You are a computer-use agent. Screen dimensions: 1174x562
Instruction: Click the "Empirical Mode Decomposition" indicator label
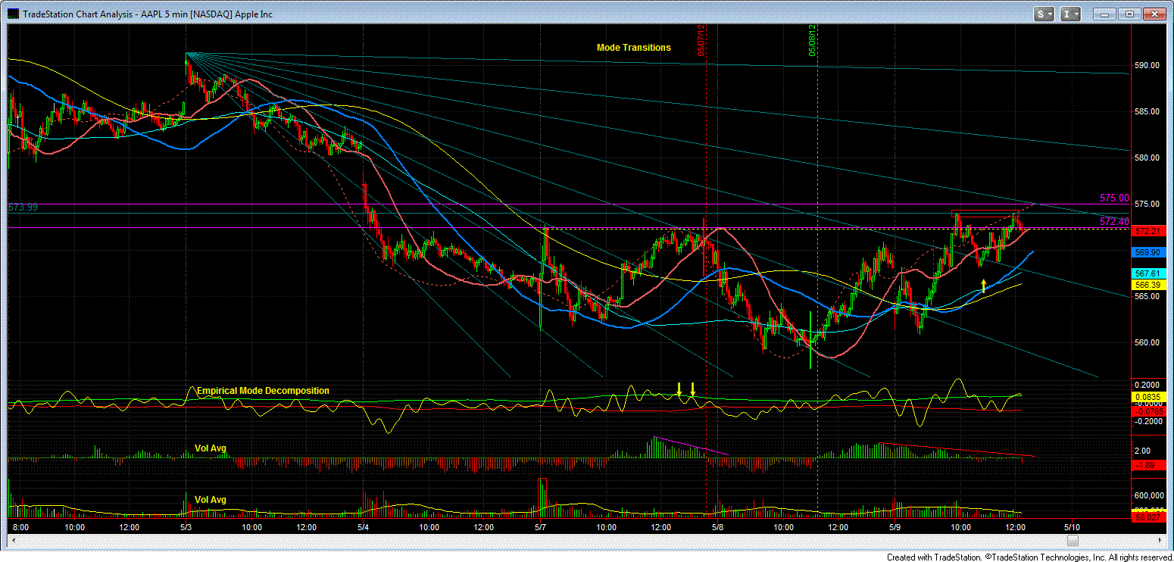point(264,391)
